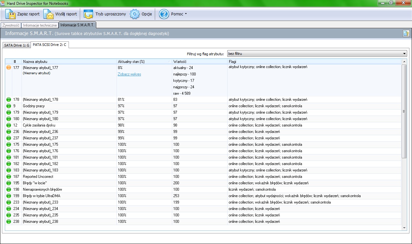Select the "Godziny pracy" attribute name
This screenshot has height=244, width=412.
34,106
